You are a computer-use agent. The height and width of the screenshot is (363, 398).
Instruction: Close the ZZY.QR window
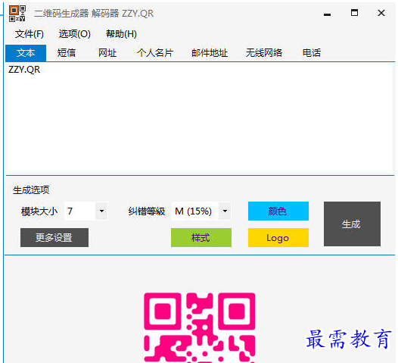pos(381,13)
